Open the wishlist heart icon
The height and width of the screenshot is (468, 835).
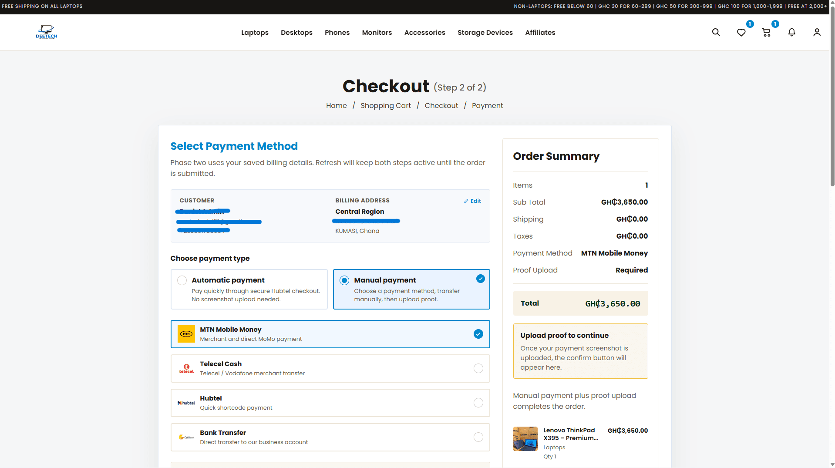coord(741,32)
